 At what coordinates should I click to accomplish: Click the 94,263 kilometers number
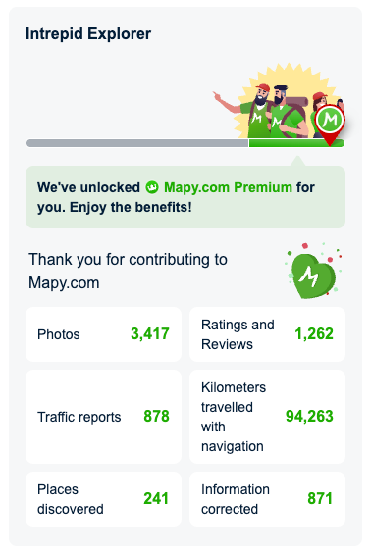tap(309, 416)
